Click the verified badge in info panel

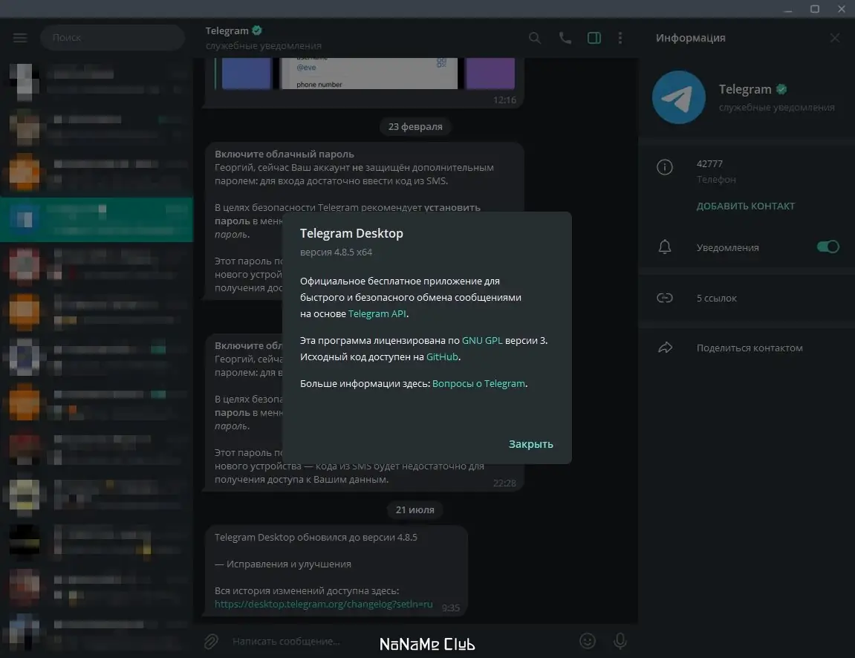(781, 89)
